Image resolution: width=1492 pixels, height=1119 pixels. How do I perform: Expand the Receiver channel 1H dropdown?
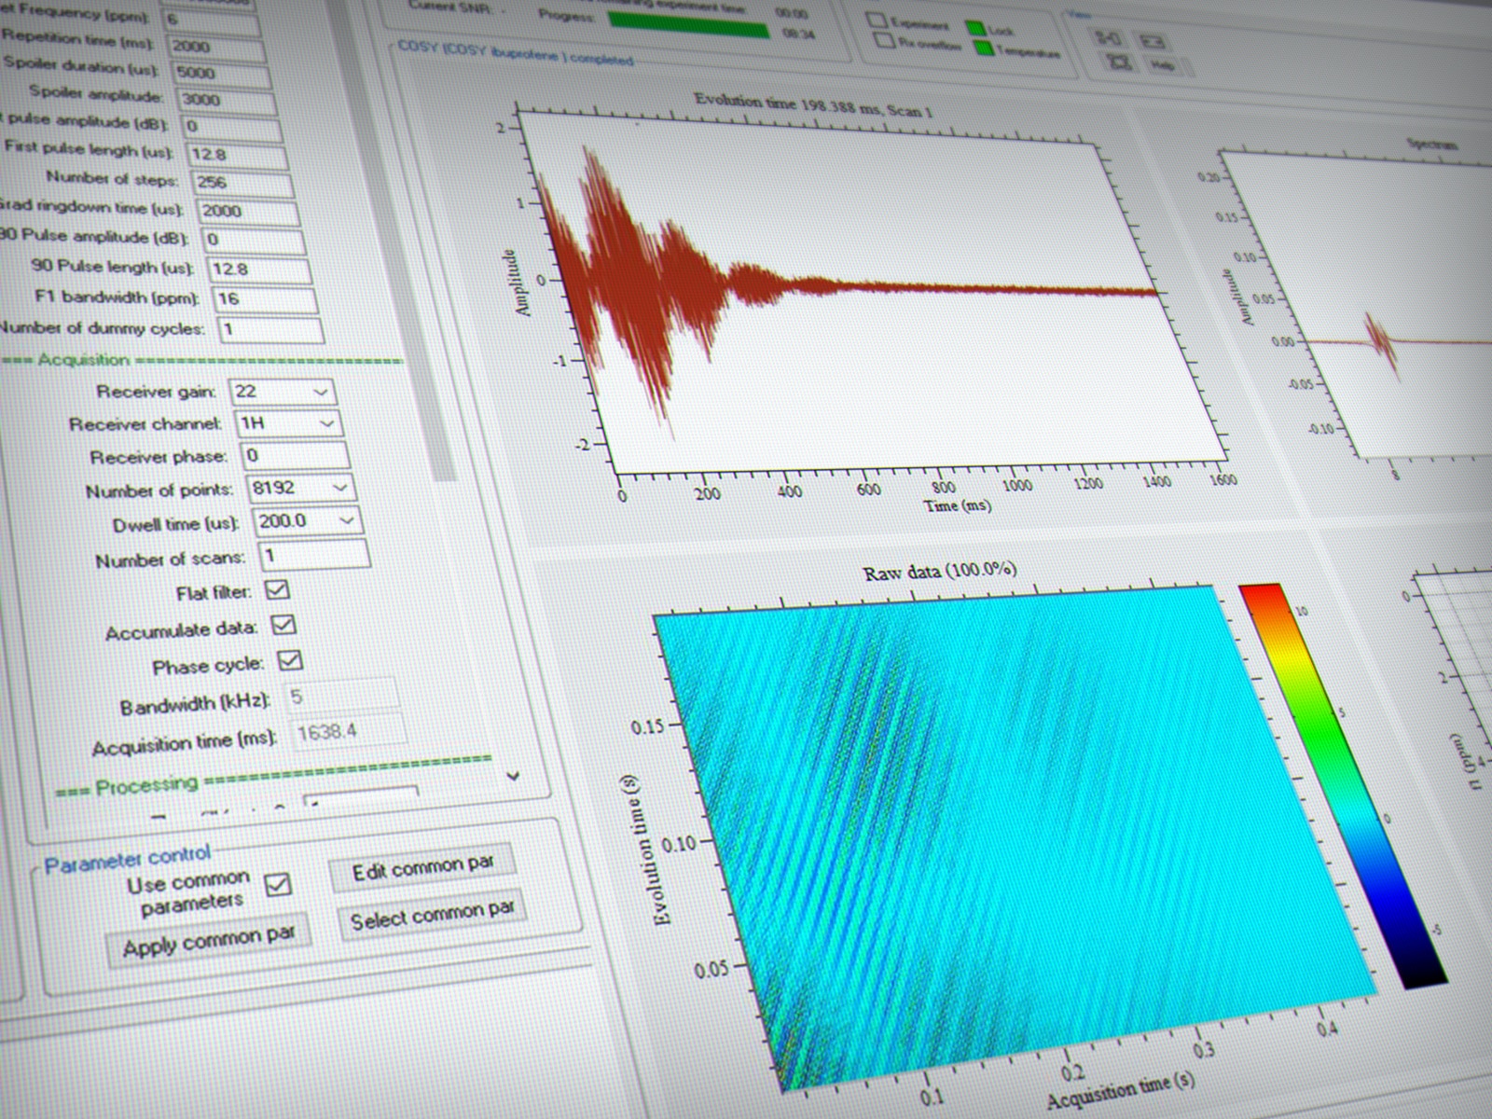[326, 423]
